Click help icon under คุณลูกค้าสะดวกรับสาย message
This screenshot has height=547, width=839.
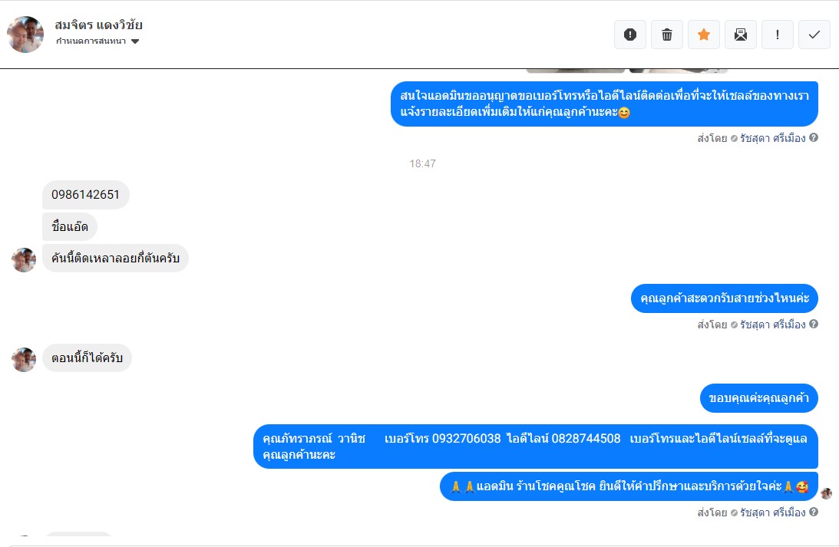[x=814, y=324]
